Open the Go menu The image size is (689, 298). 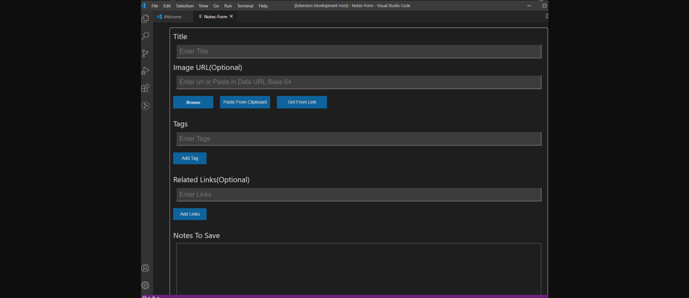pos(216,6)
